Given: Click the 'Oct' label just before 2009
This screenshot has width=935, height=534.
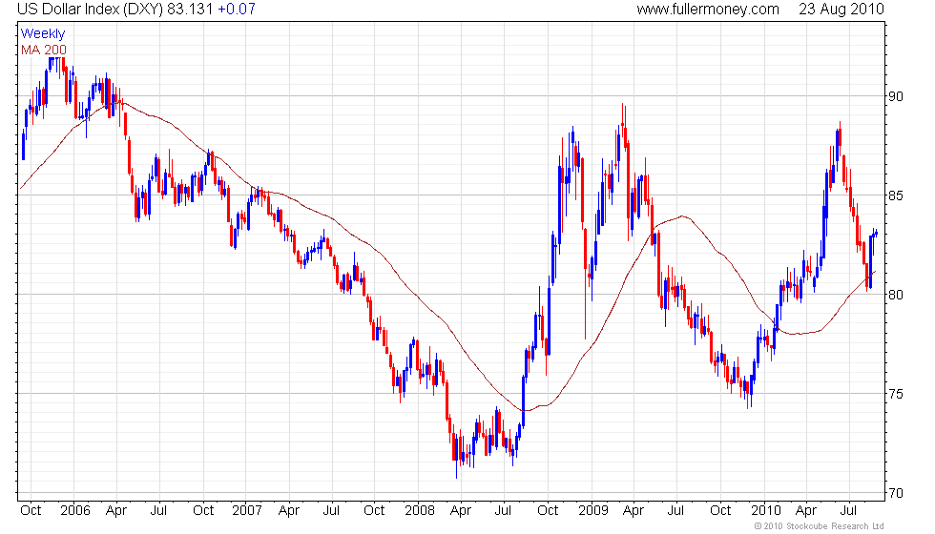Looking at the screenshot, I should pyautogui.click(x=548, y=510).
